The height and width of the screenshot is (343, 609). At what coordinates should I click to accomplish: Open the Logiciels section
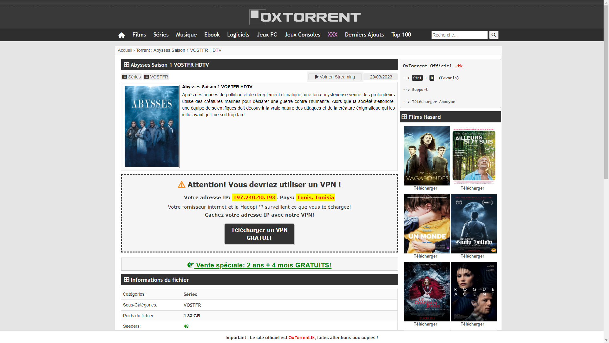point(238,35)
